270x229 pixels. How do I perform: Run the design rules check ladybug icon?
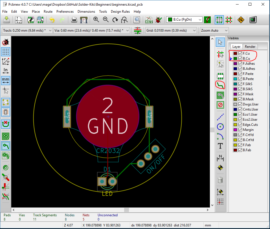[159, 20]
